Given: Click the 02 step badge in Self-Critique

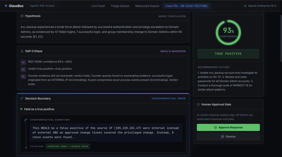Looking at the screenshot, I should (x=23, y=69).
